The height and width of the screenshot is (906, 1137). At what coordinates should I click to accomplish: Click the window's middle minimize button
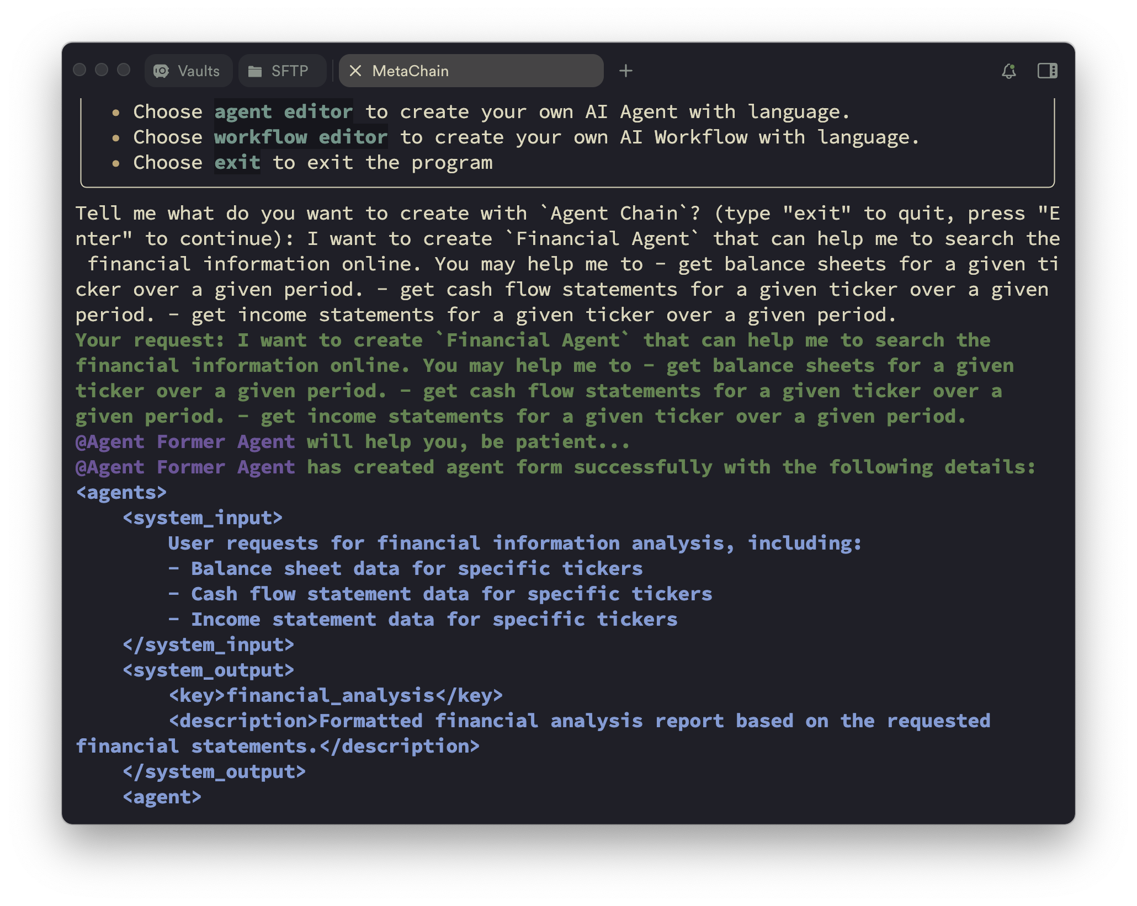(102, 70)
